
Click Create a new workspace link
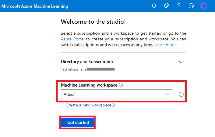click(88, 105)
